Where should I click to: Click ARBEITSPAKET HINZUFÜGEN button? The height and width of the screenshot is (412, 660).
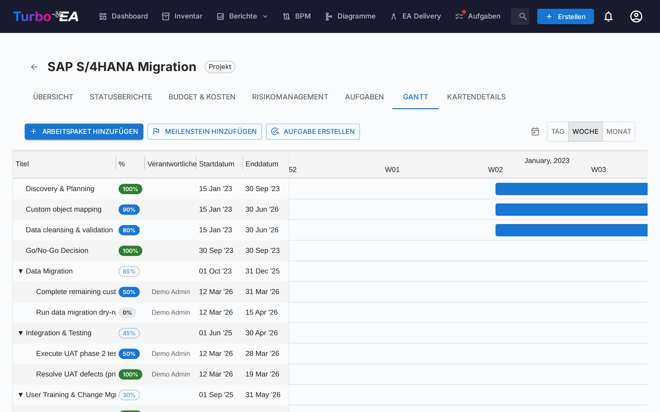pos(84,132)
